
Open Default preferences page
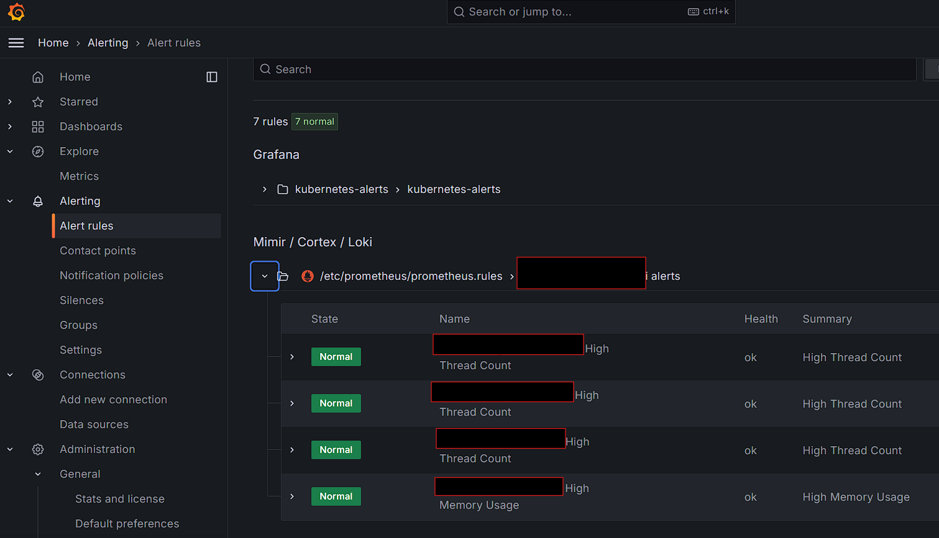tap(127, 524)
